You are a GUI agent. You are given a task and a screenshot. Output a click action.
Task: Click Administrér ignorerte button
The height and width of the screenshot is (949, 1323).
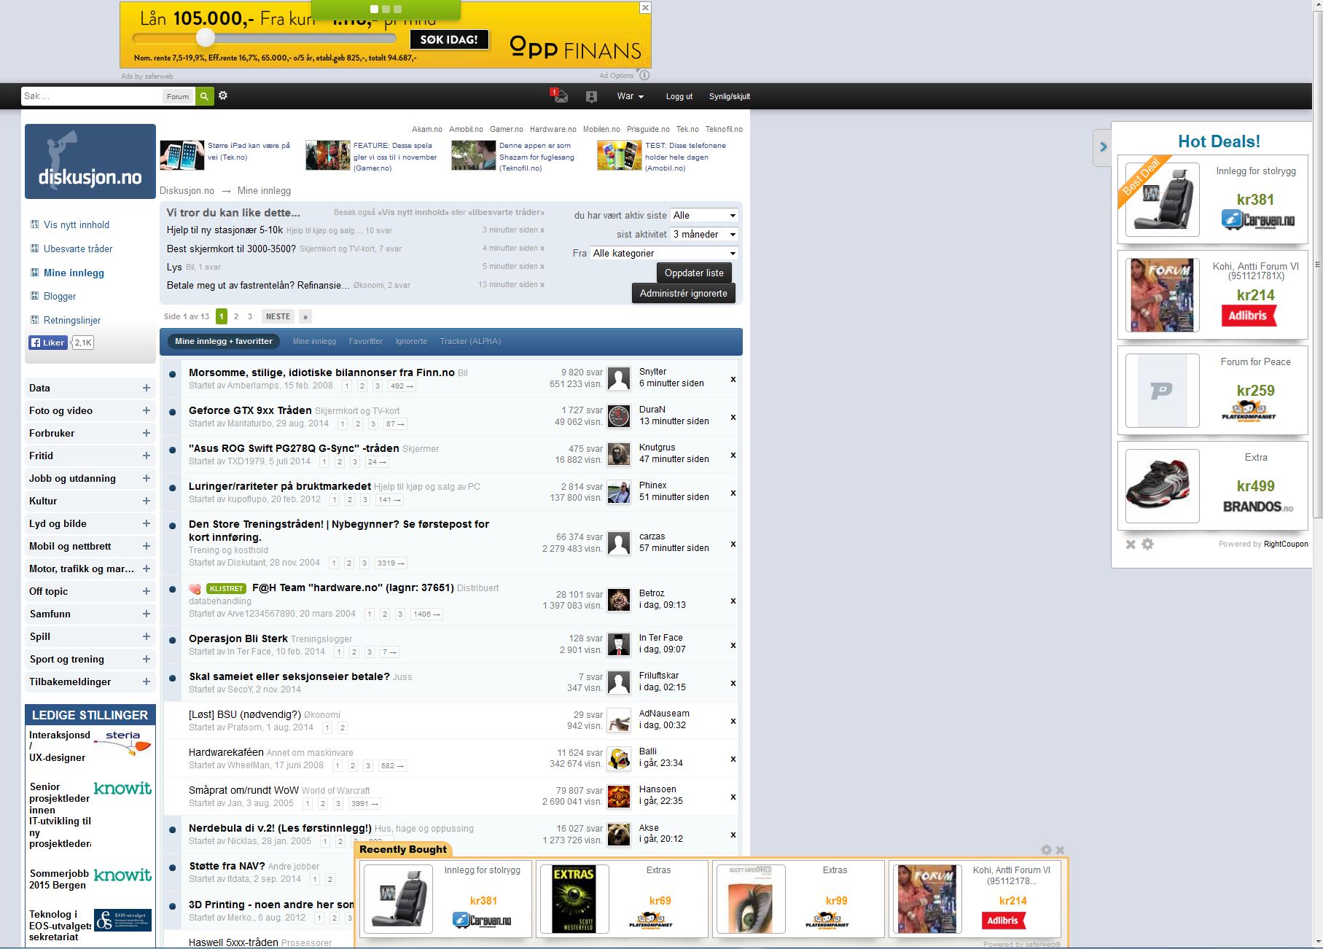coord(684,293)
